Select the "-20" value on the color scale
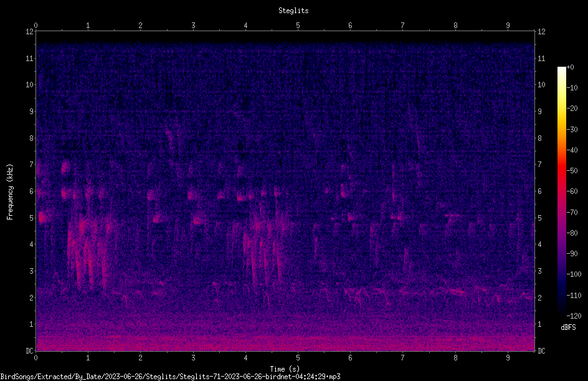 pyautogui.click(x=572, y=109)
